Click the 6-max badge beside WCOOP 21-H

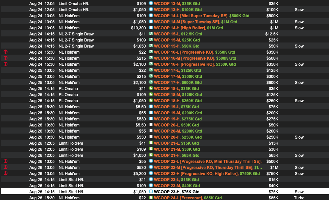(151, 155)
